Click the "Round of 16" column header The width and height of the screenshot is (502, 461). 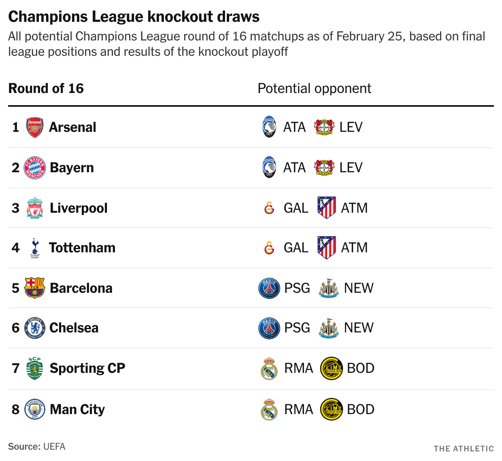point(46,89)
